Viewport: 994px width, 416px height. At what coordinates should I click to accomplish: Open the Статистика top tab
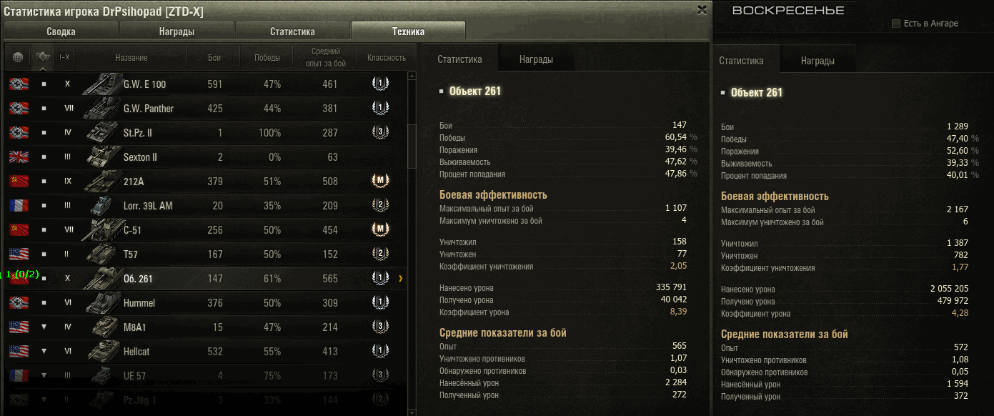tap(292, 31)
